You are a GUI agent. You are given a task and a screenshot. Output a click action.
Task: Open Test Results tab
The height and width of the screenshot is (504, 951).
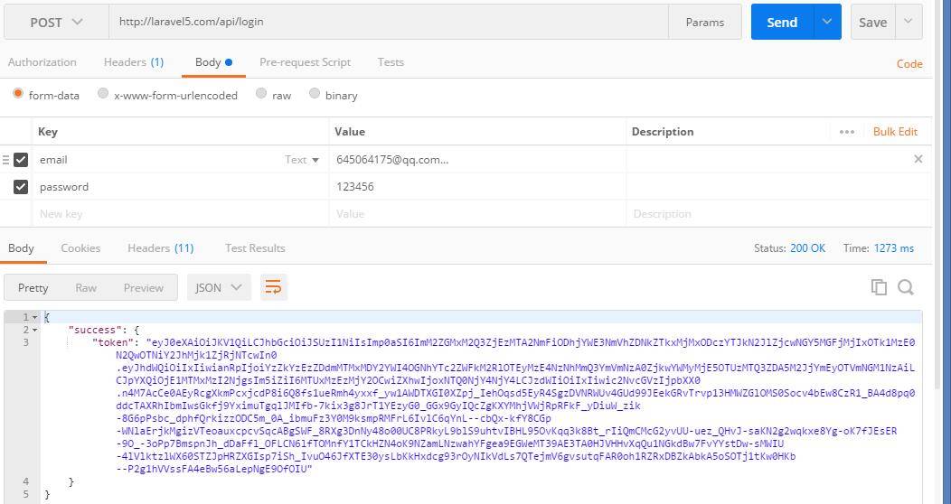click(255, 247)
